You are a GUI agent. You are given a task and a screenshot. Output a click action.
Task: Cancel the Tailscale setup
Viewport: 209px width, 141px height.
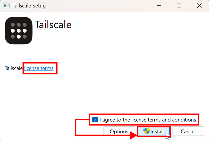coord(188,132)
